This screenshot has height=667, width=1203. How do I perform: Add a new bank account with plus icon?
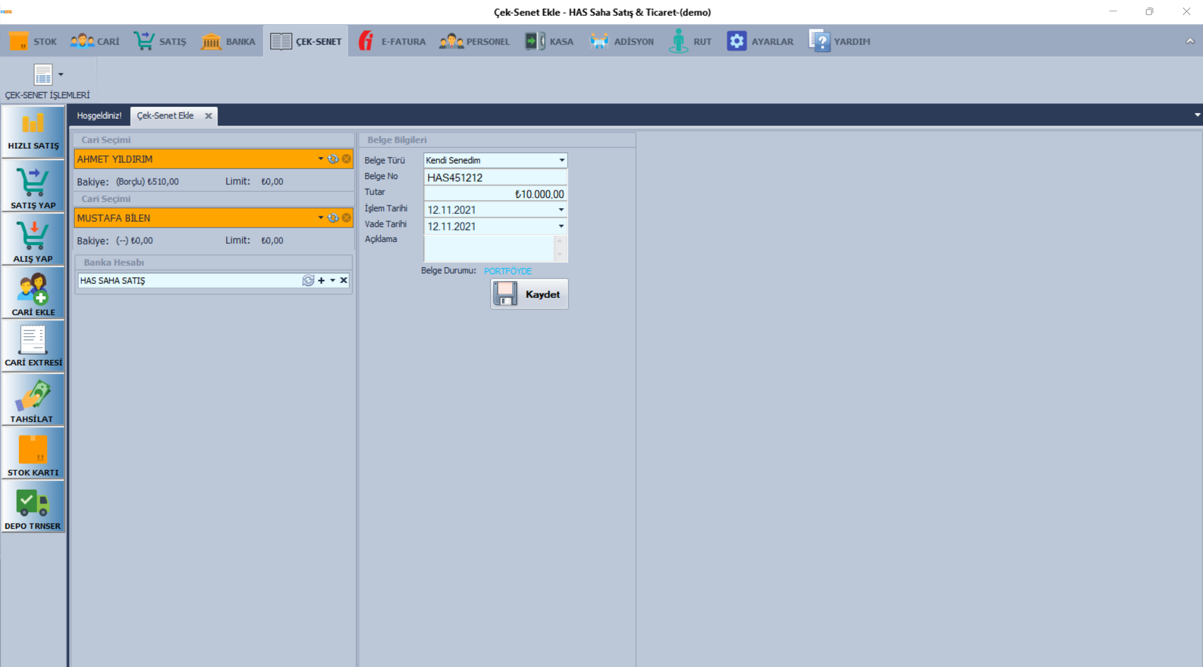(x=321, y=280)
